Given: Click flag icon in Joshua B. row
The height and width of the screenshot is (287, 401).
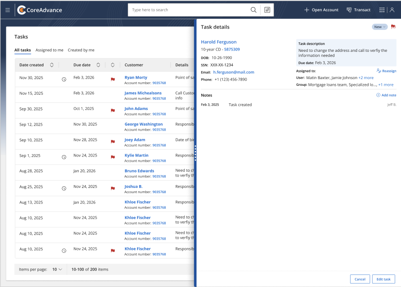Looking at the screenshot, I should coord(113,189).
